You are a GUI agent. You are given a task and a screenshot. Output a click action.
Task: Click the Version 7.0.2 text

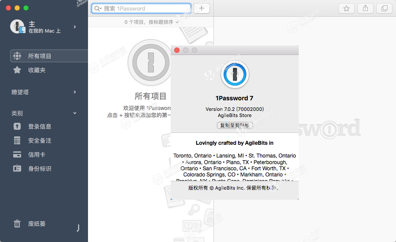point(235,109)
